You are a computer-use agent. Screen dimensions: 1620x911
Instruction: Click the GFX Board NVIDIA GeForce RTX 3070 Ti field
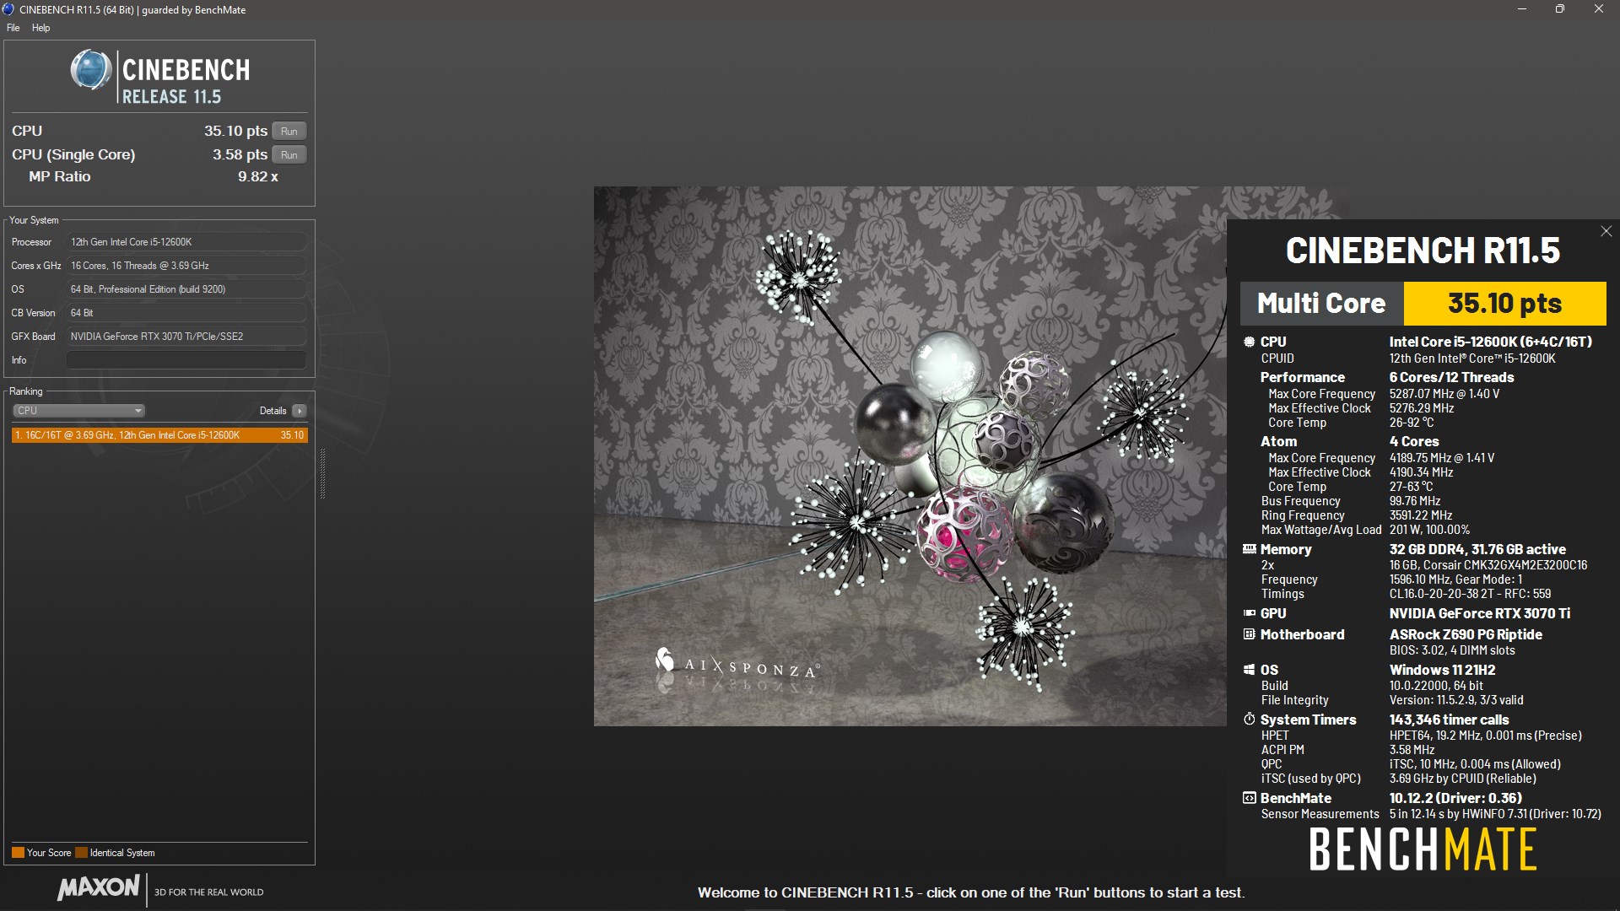[186, 337]
